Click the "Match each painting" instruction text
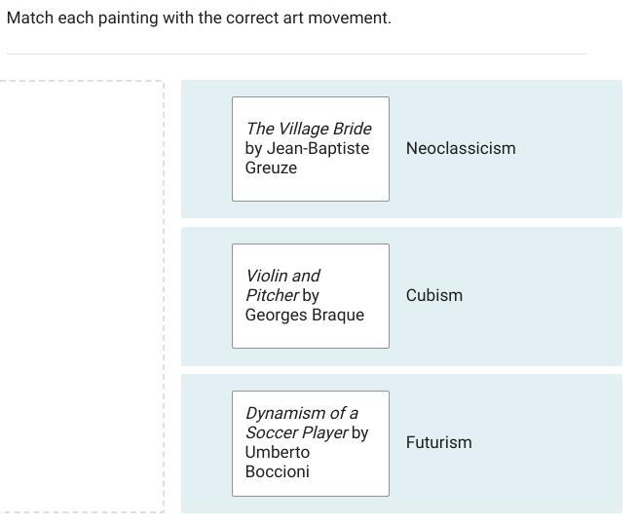Viewport: 637px width, 524px height. [x=199, y=18]
